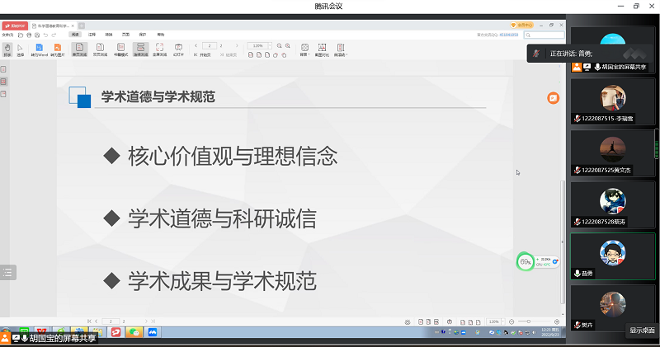Image resolution: width=660 pixels, height=347 pixels.
Task: Switch to 全屏浏览 fullscreen view
Action: click(160, 49)
